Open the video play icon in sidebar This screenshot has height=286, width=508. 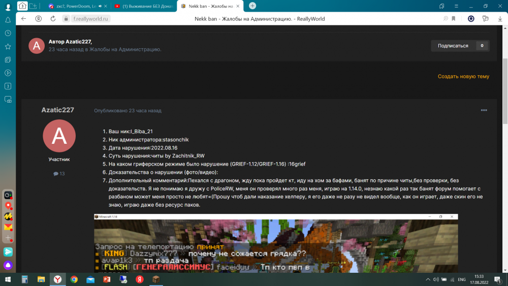(8, 73)
